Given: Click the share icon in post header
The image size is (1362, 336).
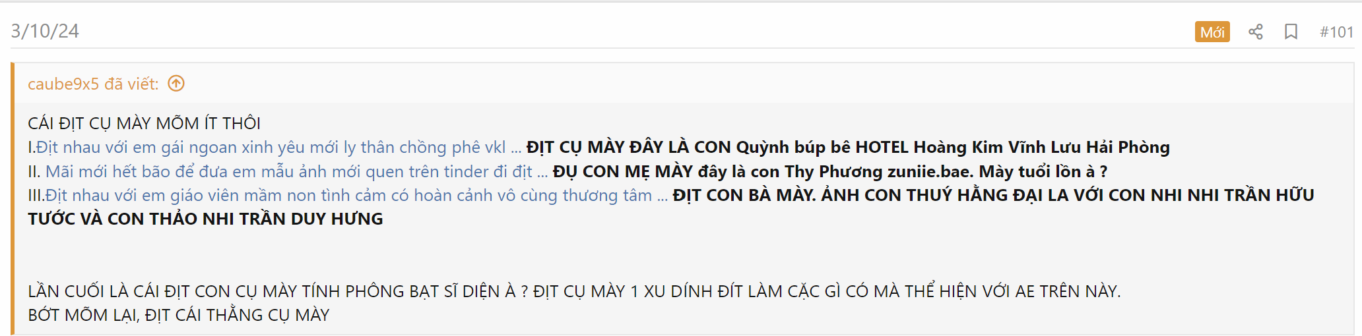Looking at the screenshot, I should [x=1255, y=32].
